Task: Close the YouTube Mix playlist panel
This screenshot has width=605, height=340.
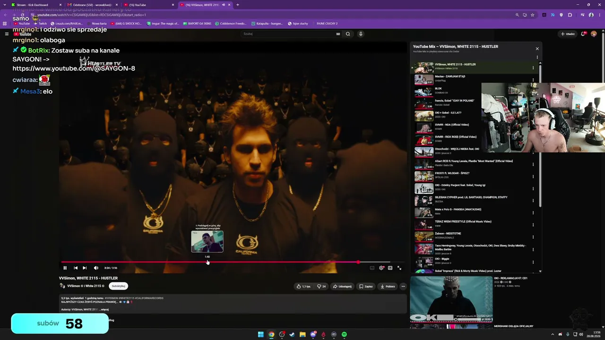Action: pyautogui.click(x=537, y=49)
